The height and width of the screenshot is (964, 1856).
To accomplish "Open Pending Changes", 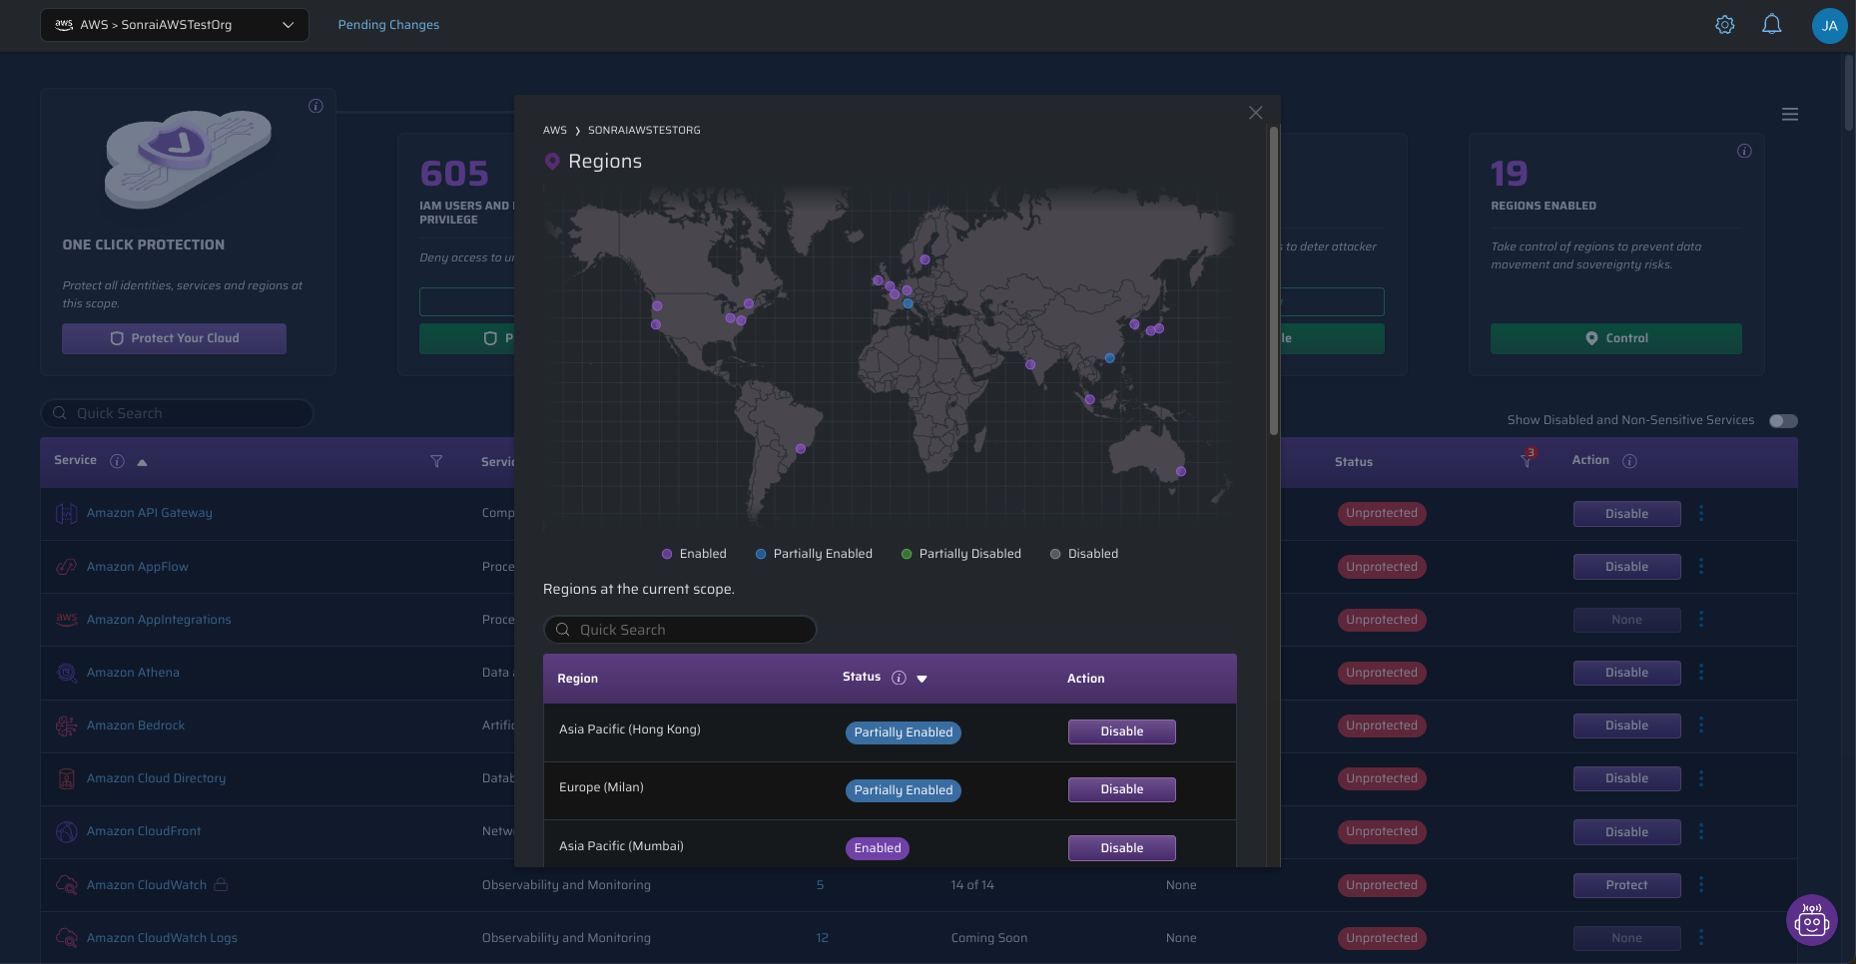I will coord(388,25).
